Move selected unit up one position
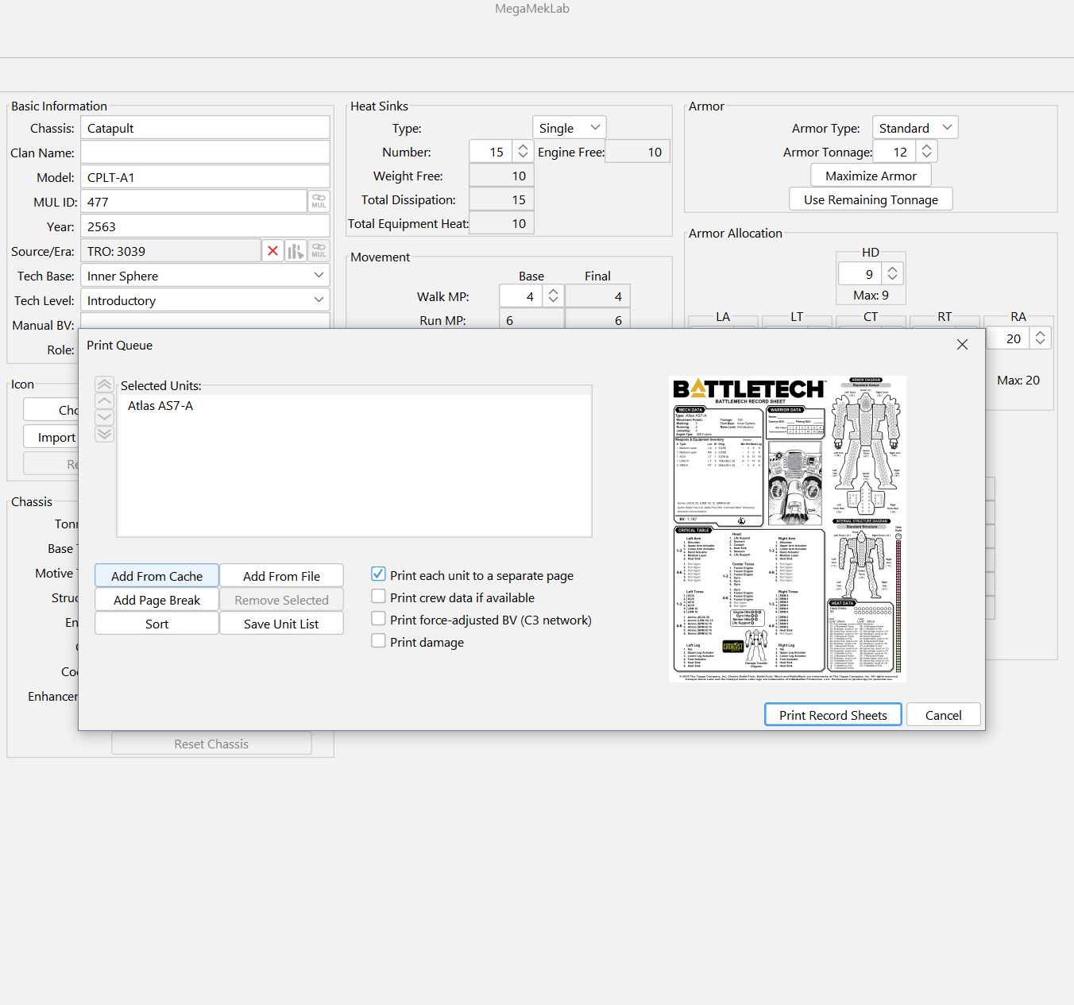Screen dimensions: 1074x1005 click(x=104, y=400)
